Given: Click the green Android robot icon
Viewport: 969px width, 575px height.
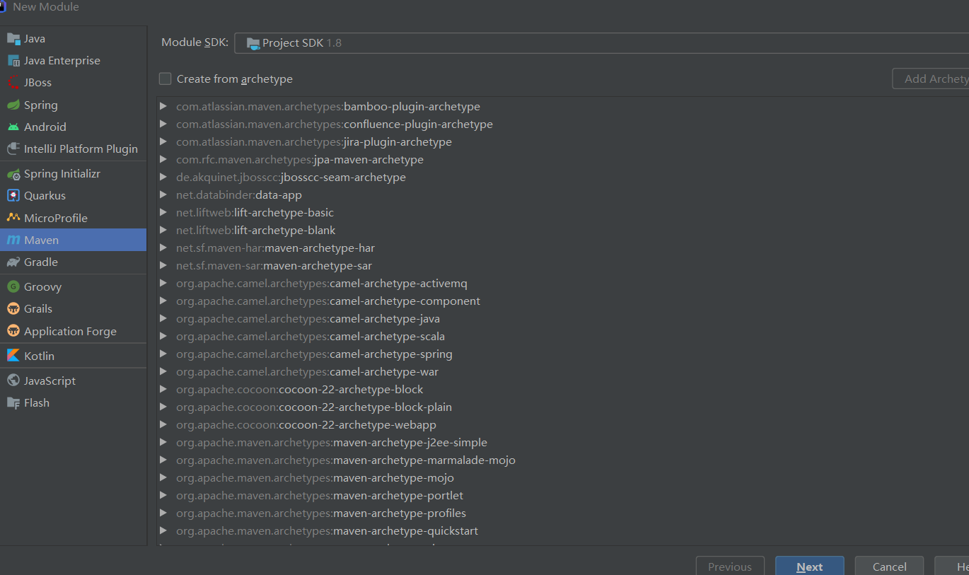Looking at the screenshot, I should tap(13, 127).
